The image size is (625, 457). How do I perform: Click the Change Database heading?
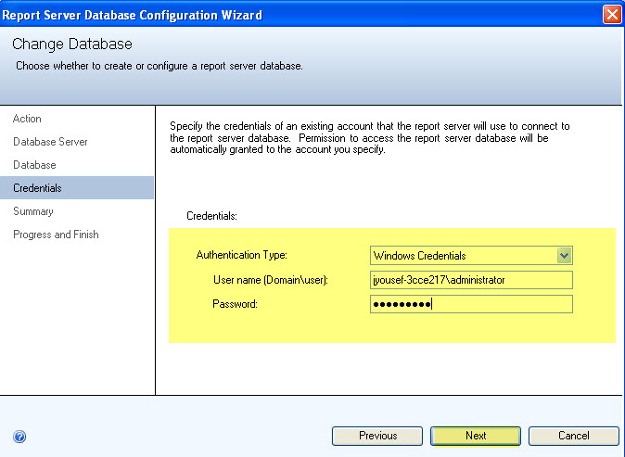72,44
